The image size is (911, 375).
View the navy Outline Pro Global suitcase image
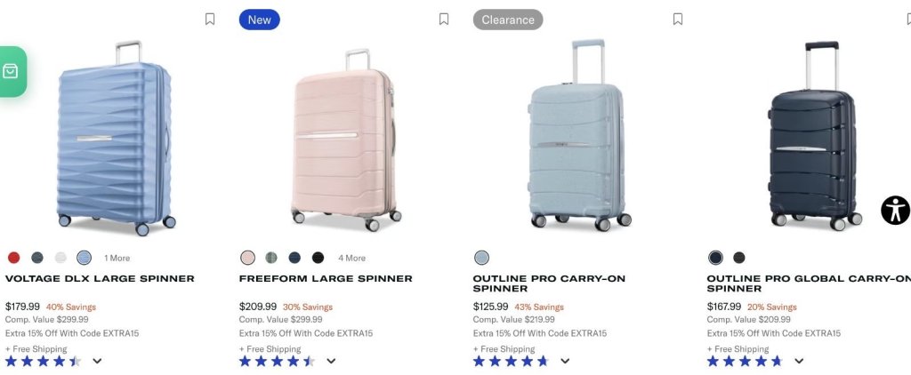tap(814, 136)
